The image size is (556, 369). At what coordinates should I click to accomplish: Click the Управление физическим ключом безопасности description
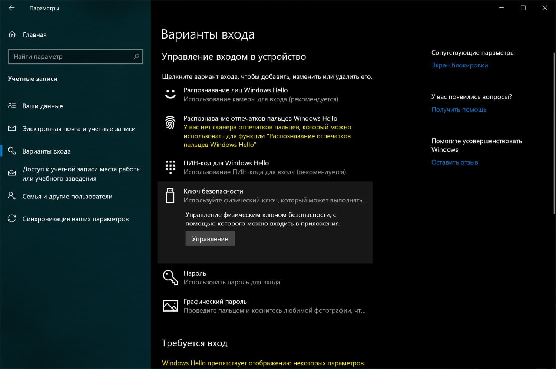click(263, 219)
